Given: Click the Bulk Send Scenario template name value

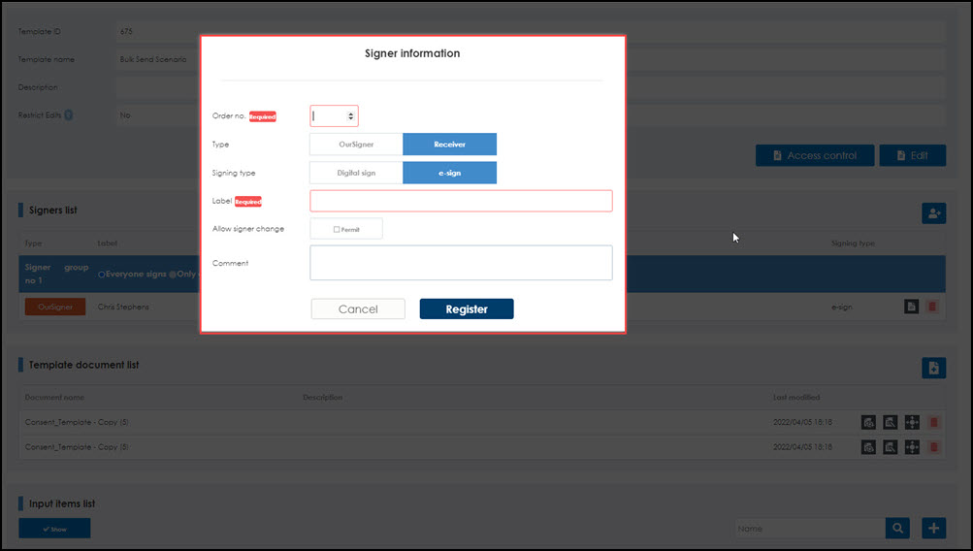Looking at the screenshot, I should pyautogui.click(x=153, y=59).
